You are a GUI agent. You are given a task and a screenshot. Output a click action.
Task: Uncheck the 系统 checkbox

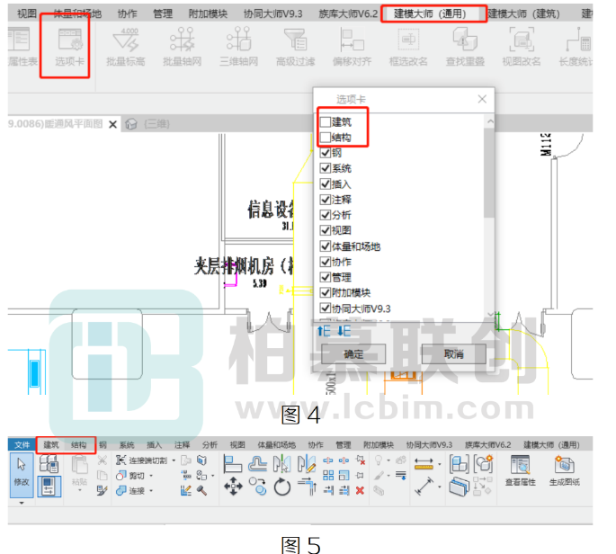(x=325, y=168)
